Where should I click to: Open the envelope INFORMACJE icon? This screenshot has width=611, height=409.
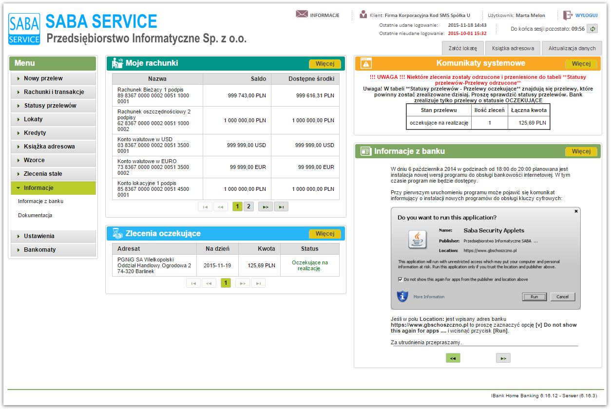pos(302,14)
